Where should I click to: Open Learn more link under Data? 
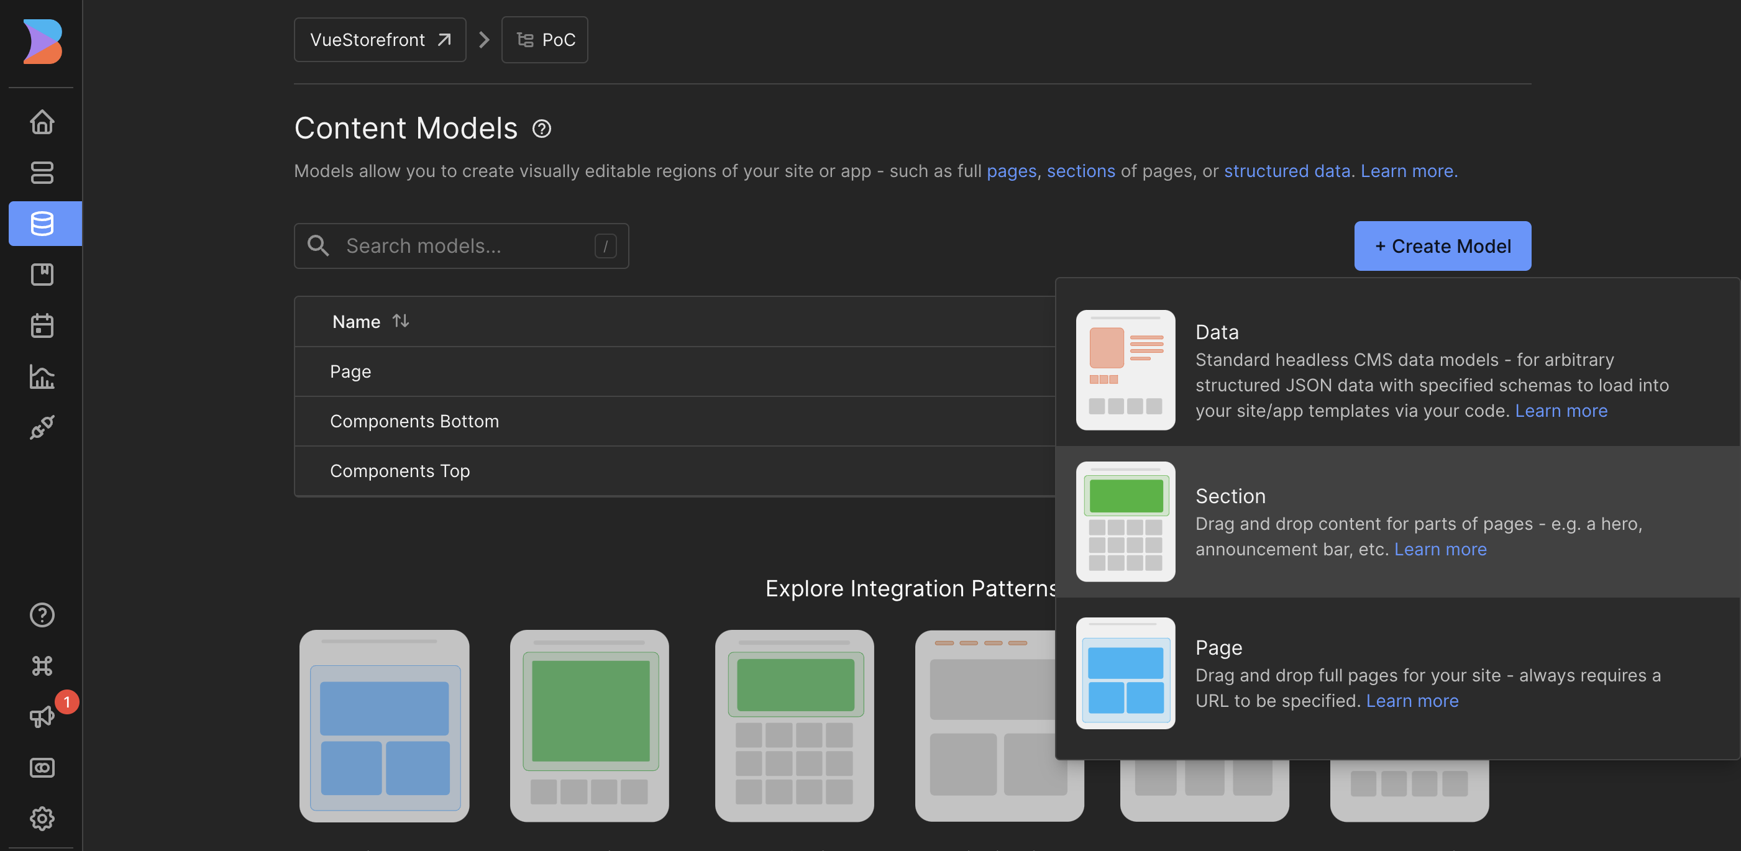tap(1561, 411)
